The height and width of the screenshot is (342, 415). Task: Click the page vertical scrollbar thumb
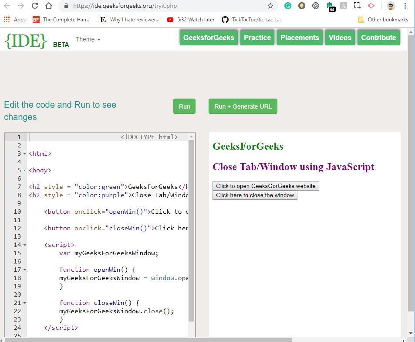click(x=411, y=173)
